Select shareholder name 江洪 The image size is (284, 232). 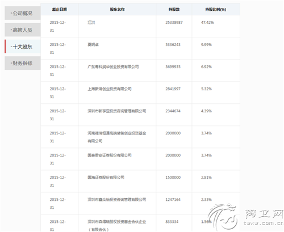tap(91, 23)
